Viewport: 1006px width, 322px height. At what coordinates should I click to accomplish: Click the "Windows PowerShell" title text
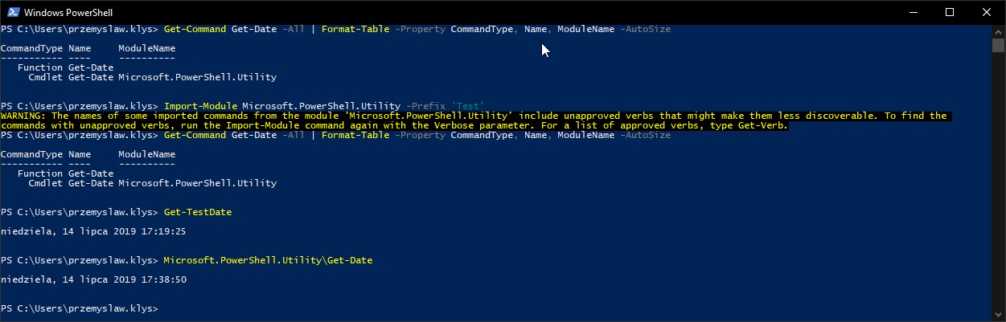(x=68, y=12)
